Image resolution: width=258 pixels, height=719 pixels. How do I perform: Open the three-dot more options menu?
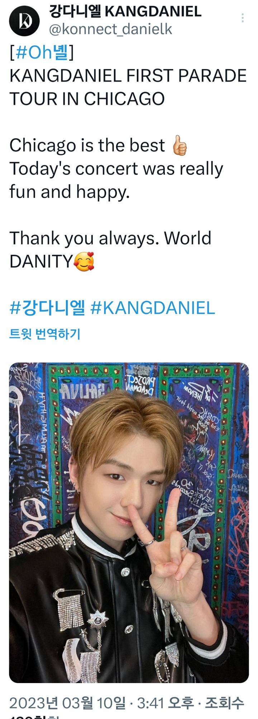[x=243, y=18]
